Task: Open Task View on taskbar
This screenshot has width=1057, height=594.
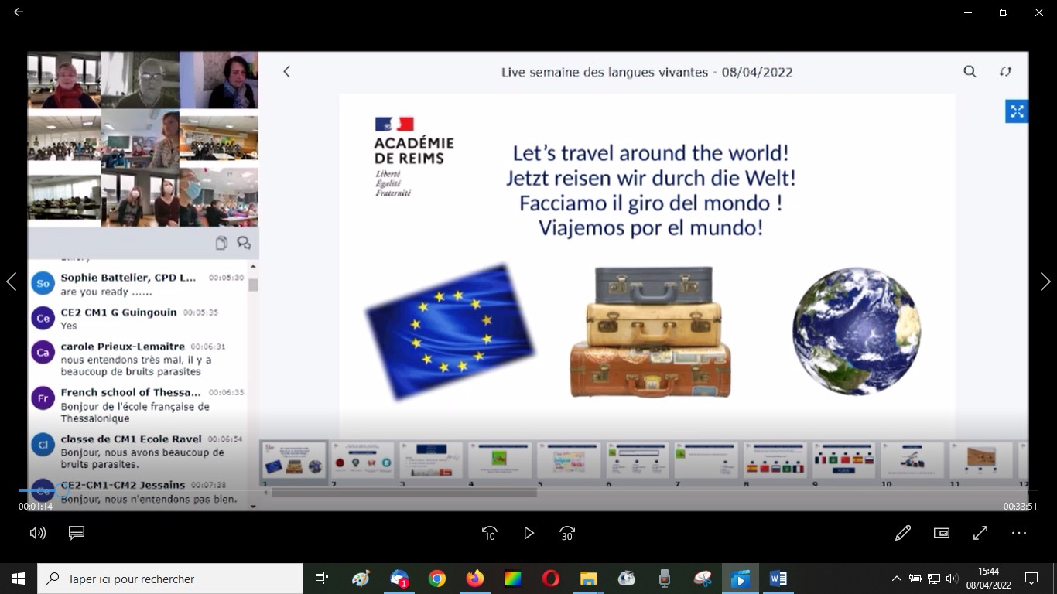Action: (x=322, y=579)
